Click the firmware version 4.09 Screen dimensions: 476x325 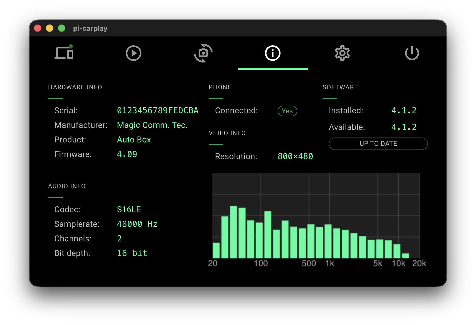(127, 154)
